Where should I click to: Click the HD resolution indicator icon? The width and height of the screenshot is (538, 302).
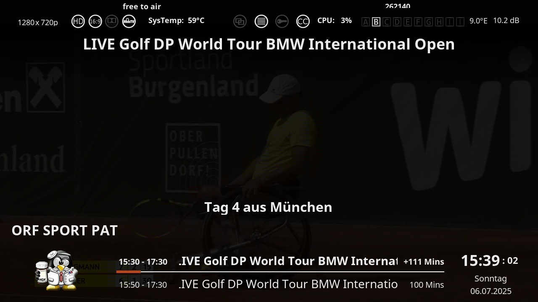(78, 21)
